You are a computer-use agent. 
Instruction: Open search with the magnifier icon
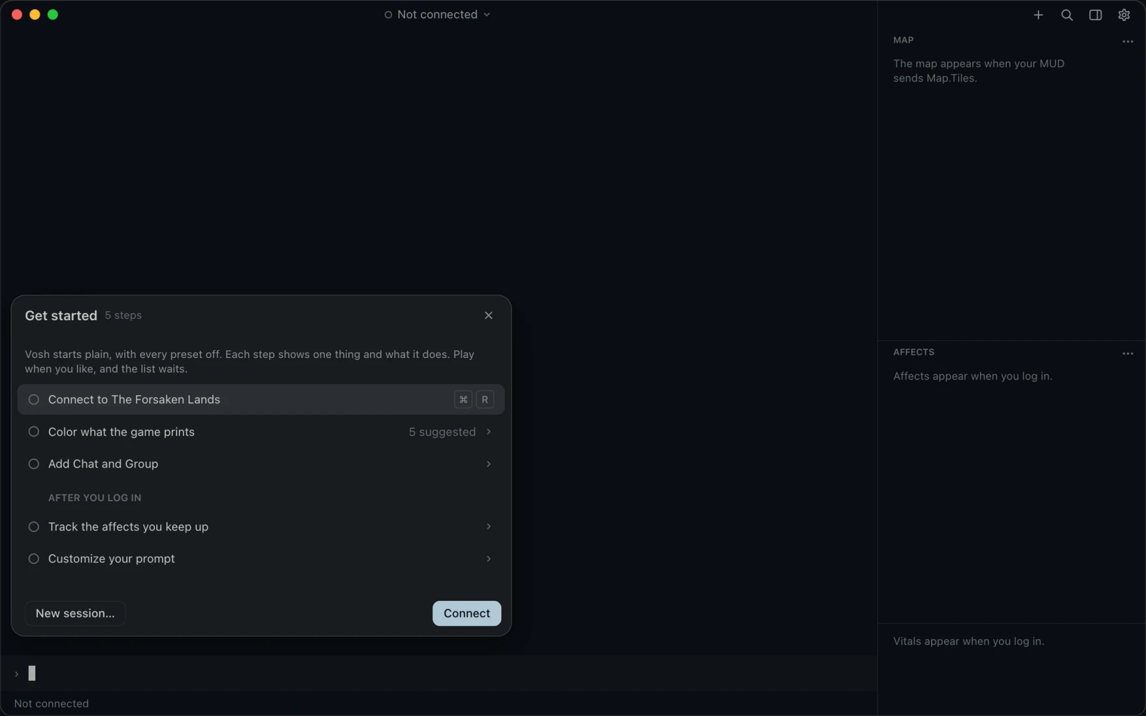1067,14
